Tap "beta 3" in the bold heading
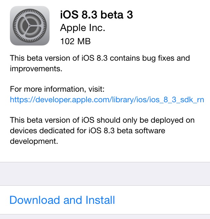Viewport: 210px width, 219px height. pyautogui.click(x=117, y=15)
